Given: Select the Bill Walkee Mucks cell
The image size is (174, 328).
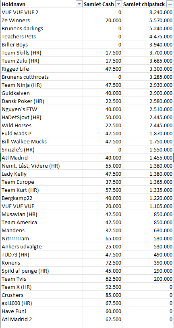Looking at the screenshot, I should (x=41, y=142).
